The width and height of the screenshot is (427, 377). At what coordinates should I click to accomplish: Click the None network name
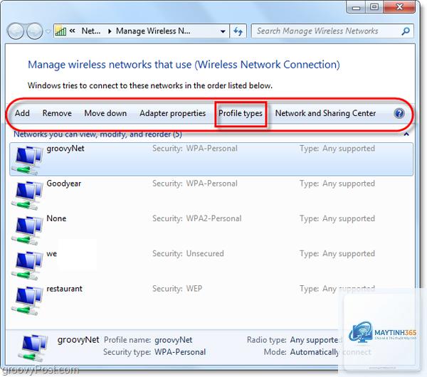click(x=56, y=218)
